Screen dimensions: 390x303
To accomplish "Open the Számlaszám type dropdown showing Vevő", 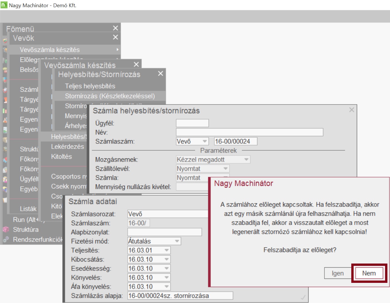I will (205, 141).
